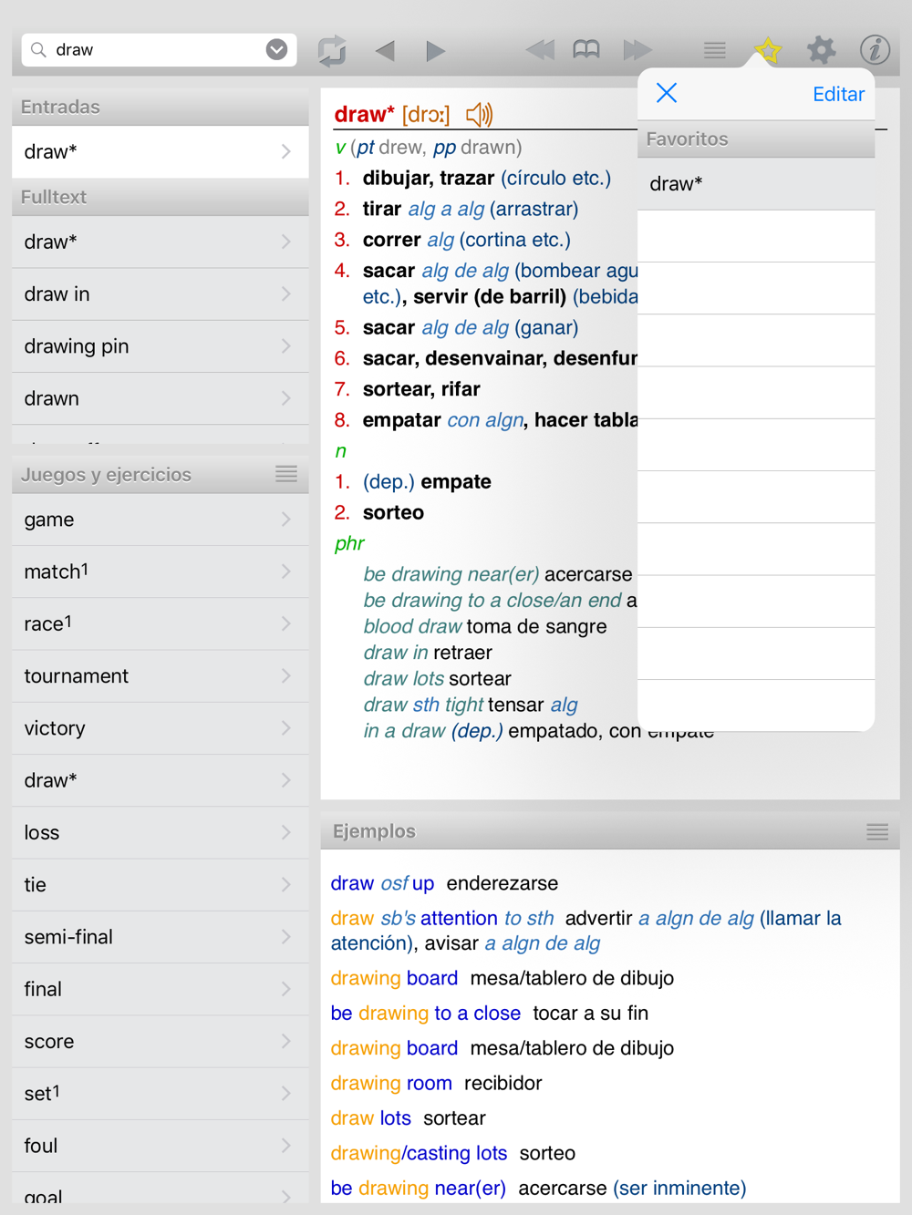Viewport: 912px width, 1215px height.
Task: Click the noun translation 'empate'
Action: (x=456, y=481)
